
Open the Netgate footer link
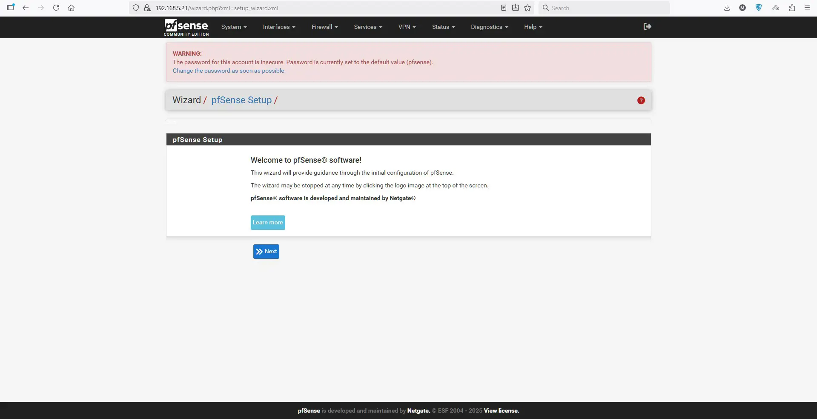tap(418, 411)
